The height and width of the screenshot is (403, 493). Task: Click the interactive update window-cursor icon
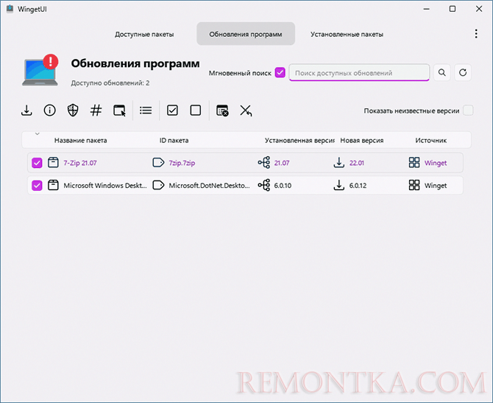pos(119,111)
